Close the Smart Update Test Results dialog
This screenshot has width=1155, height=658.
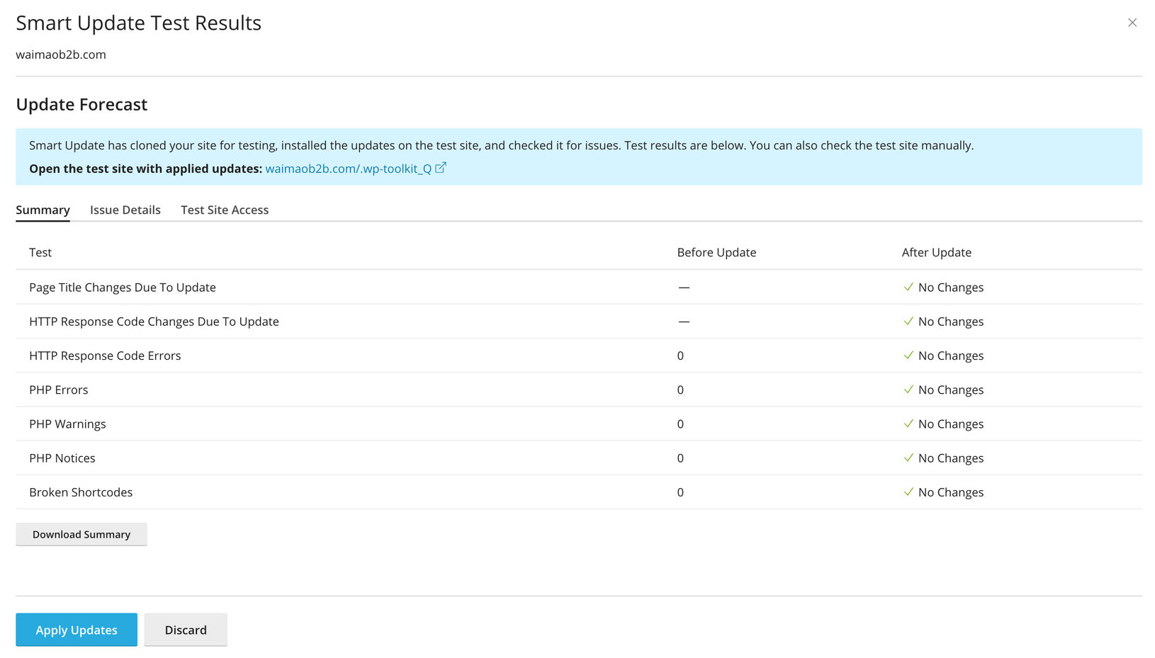[1132, 23]
